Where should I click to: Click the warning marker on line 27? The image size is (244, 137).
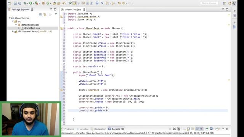[61, 90]
